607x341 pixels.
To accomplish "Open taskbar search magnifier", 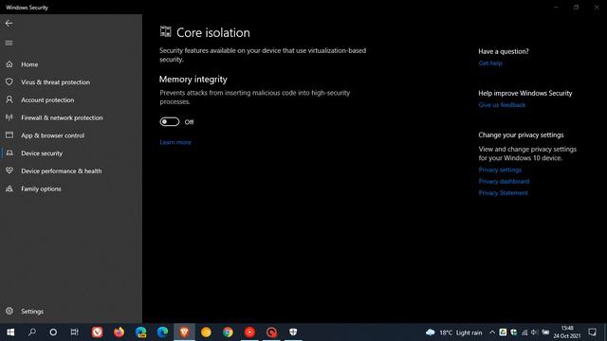I will tap(32, 332).
